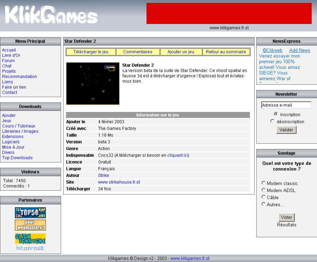
Task: Open Top Downloads list
Action: click(17, 158)
